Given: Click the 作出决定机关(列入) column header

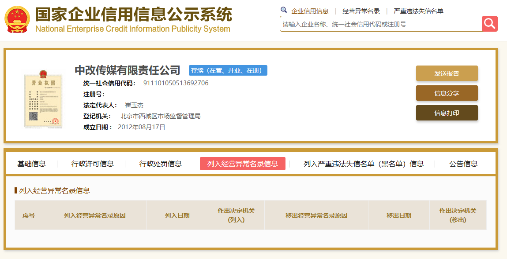Looking at the screenshot, I should point(237,215).
